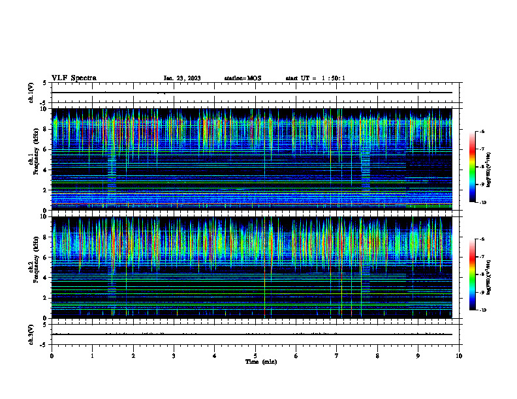Viewport: 517px width, 399px height.
Task: Click the ch.2 spectrogram color scale bar
Action: coord(472,274)
